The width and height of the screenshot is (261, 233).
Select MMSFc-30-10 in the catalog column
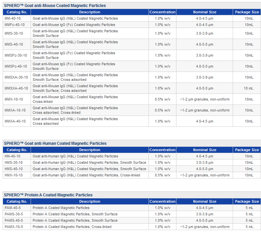16,55
